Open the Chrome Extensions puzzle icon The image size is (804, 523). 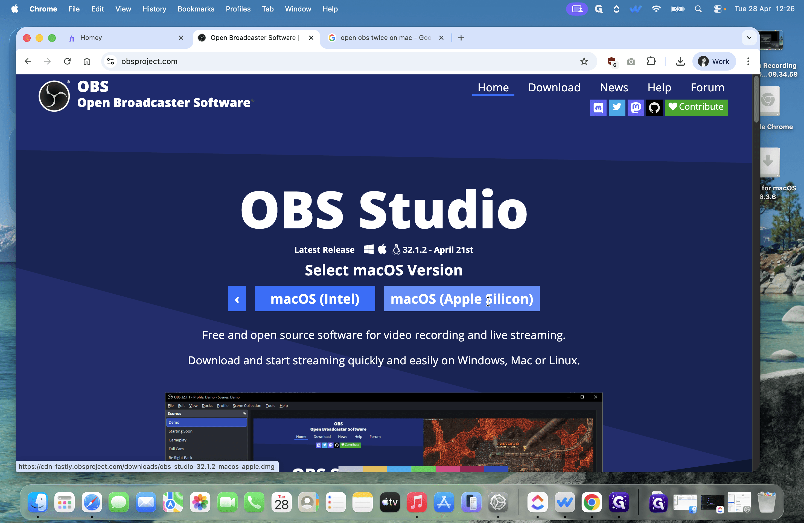point(651,61)
